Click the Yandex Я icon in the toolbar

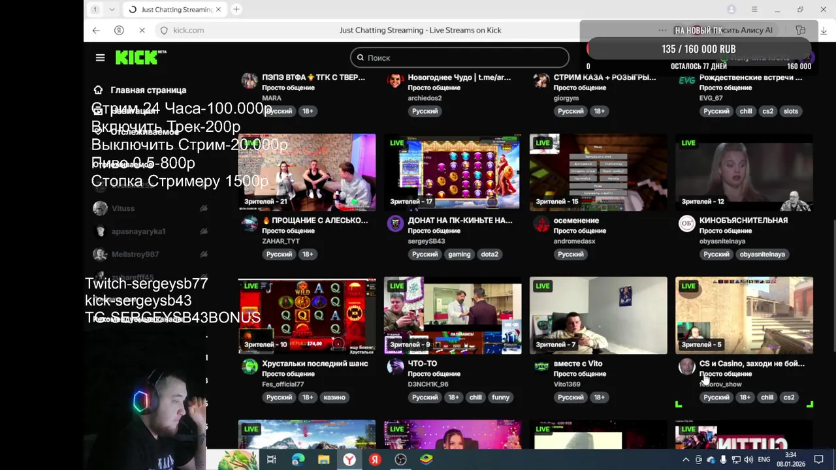[x=119, y=30]
